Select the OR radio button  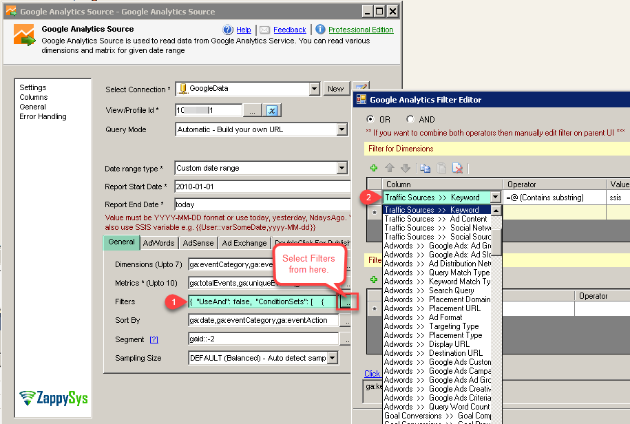370,119
